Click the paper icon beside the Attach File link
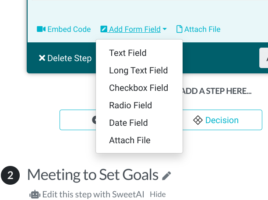Viewport: 268px width, 200px height. pyautogui.click(x=179, y=29)
